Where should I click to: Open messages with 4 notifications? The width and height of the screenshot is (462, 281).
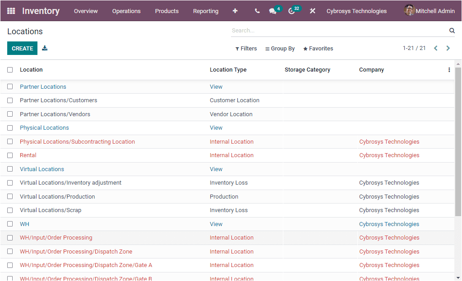click(273, 11)
